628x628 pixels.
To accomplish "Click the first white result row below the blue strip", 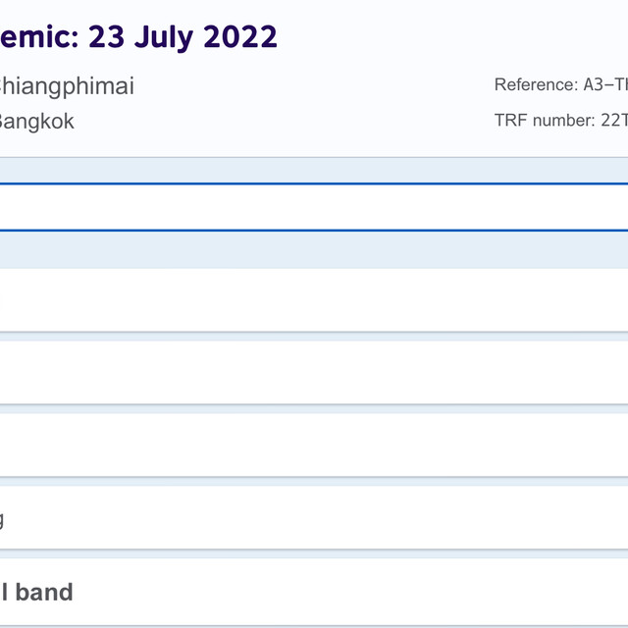I will [314, 299].
